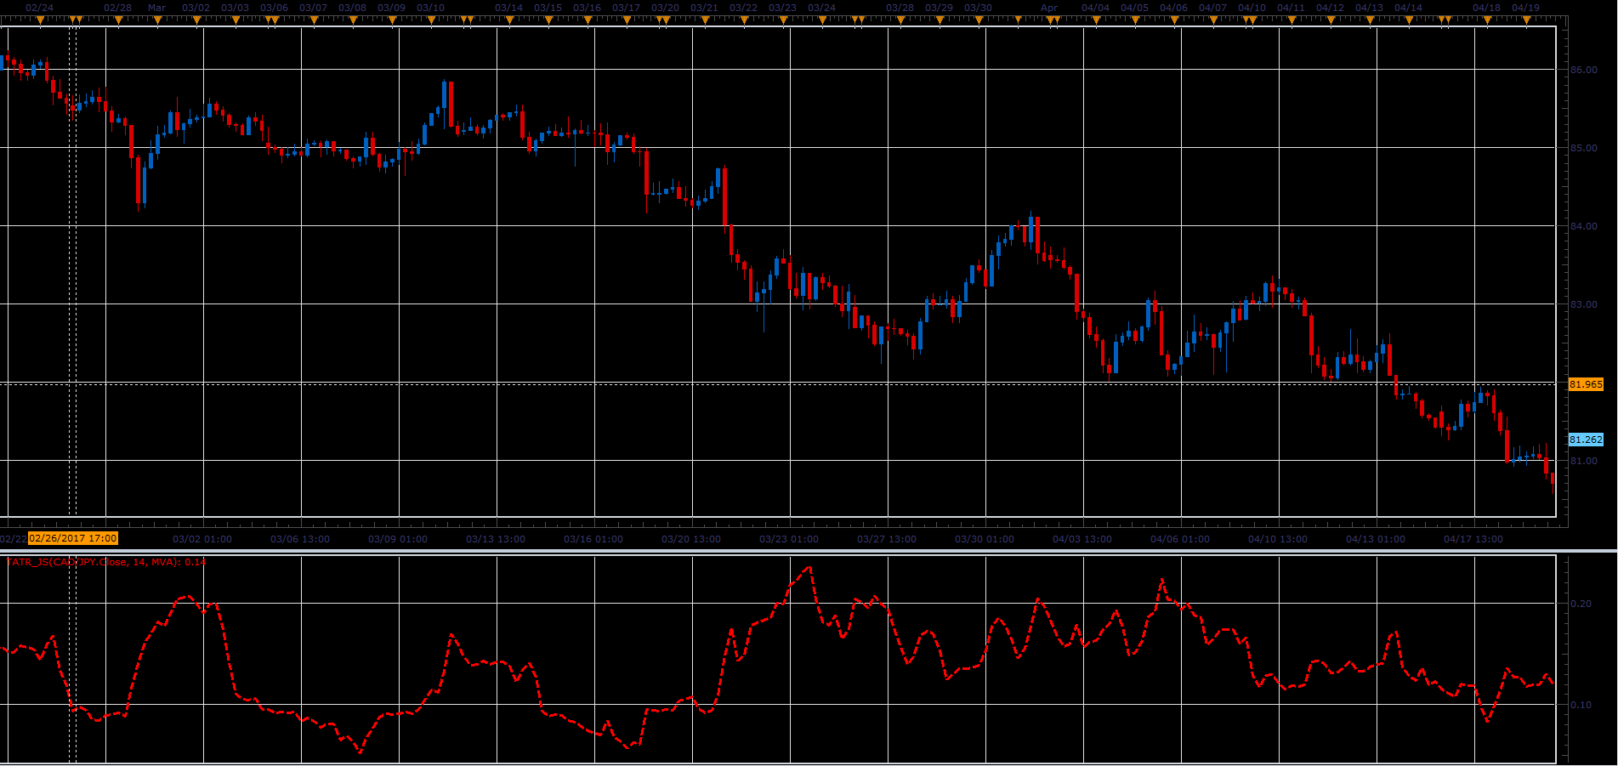Click the orange marker under 03/22

tap(744, 20)
